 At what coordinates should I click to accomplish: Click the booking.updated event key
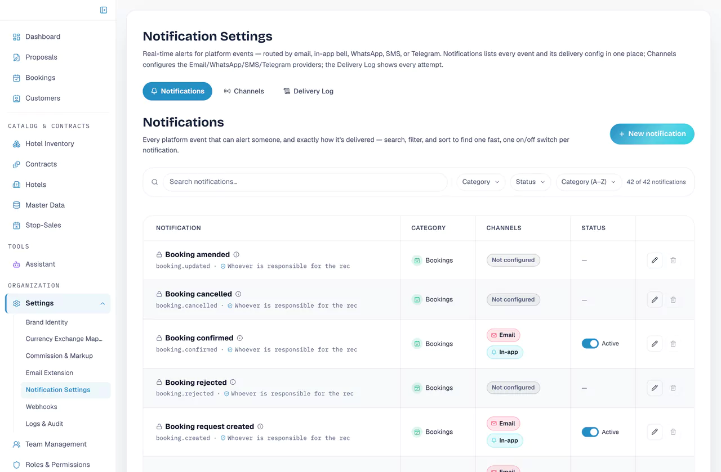tap(183, 266)
